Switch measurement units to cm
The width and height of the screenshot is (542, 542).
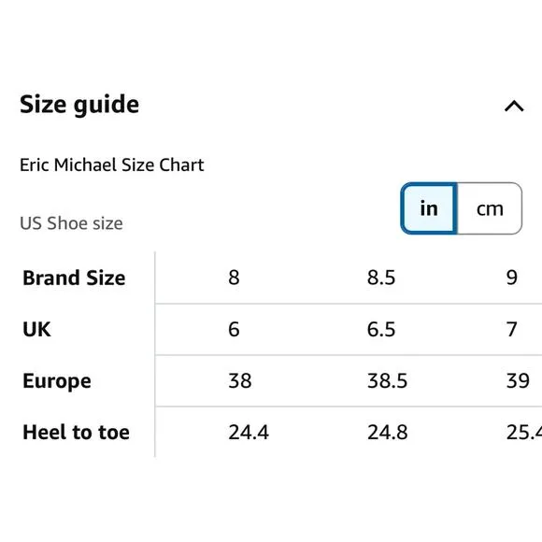[x=490, y=208]
